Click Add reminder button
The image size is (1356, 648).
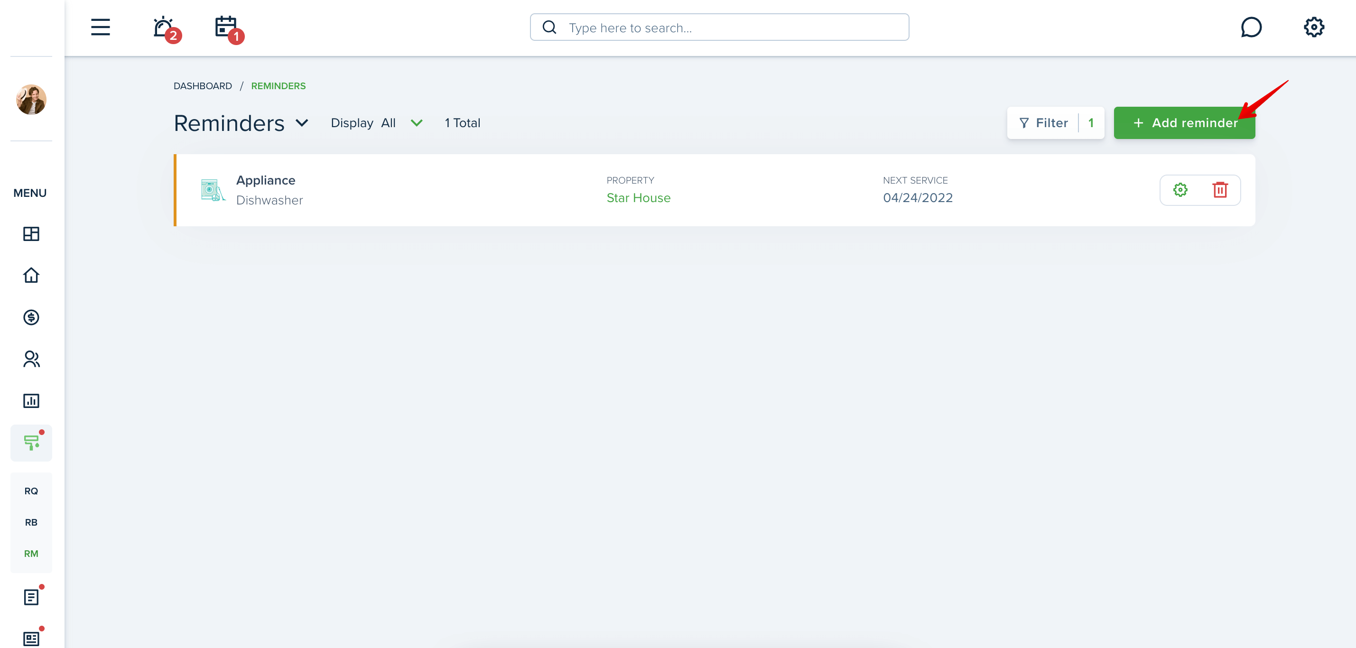pos(1184,123)
